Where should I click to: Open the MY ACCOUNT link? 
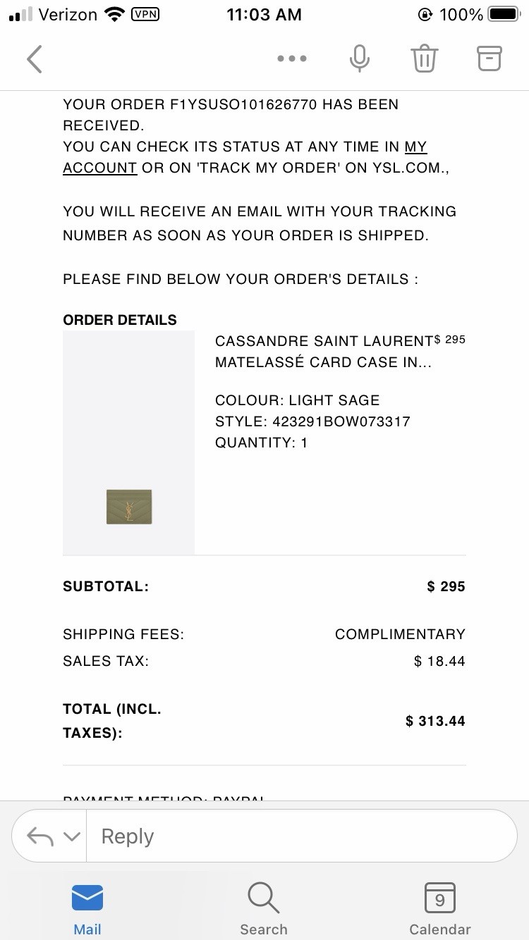pyautogui.click(x=245, y=157)
